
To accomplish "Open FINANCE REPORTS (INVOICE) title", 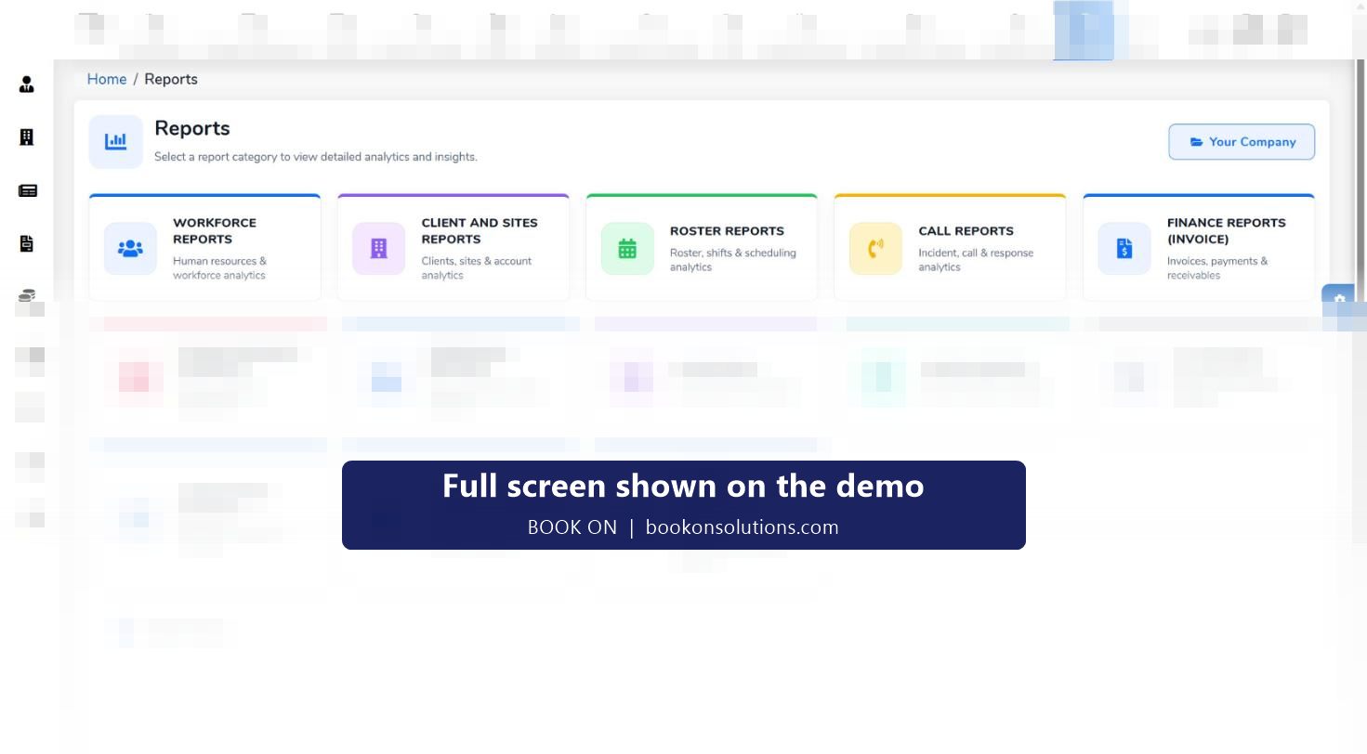I will coord(1227,231).
